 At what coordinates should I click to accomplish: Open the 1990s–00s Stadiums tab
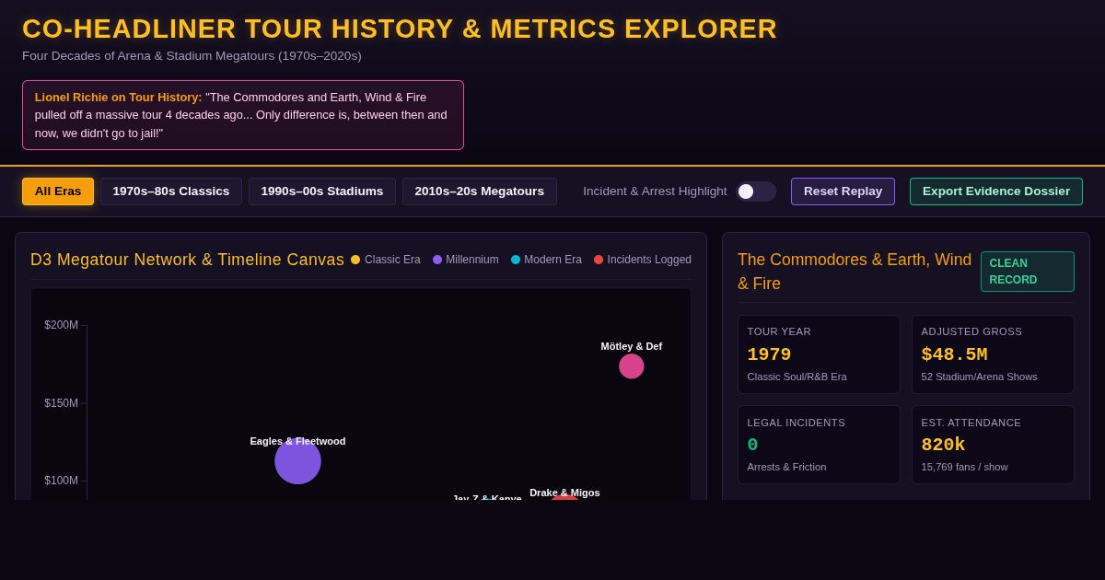(322, 191)
